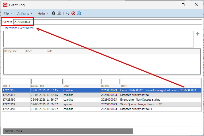Click the Text column filter box
The width and height of the screenshot is (204, 136).
click(x=161, y=81)
